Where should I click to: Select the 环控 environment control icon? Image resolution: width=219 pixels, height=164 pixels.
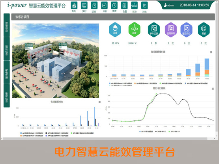[135, 6]
